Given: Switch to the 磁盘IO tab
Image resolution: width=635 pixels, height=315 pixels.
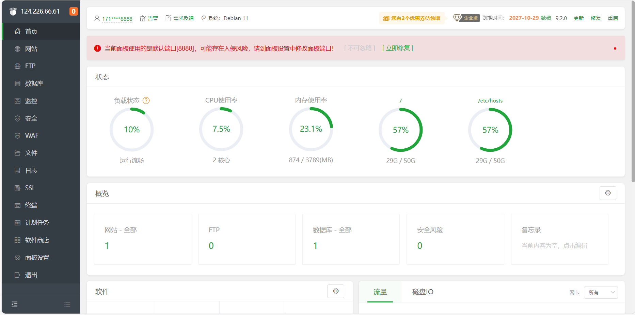Looking at the screenshot, I should 422,292.
